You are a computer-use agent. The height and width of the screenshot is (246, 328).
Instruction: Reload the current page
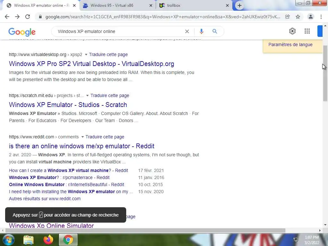pos(28,17)
